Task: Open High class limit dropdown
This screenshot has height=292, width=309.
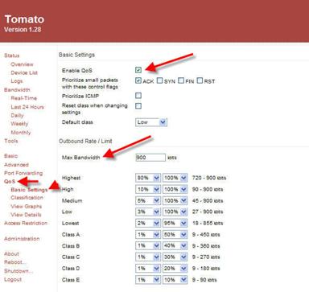Action: tap(175, 189)
